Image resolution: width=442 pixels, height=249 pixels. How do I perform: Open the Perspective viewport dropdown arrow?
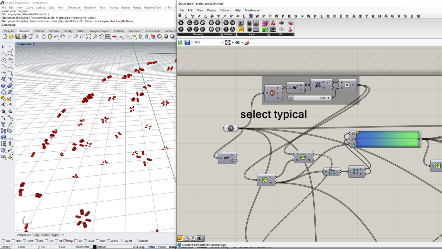(x=34, y=44)
